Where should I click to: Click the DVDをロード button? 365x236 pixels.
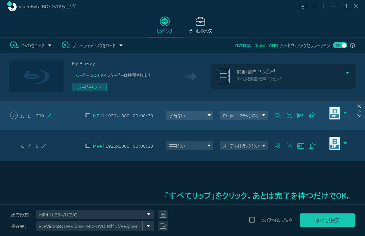click(x=27, y=45)
